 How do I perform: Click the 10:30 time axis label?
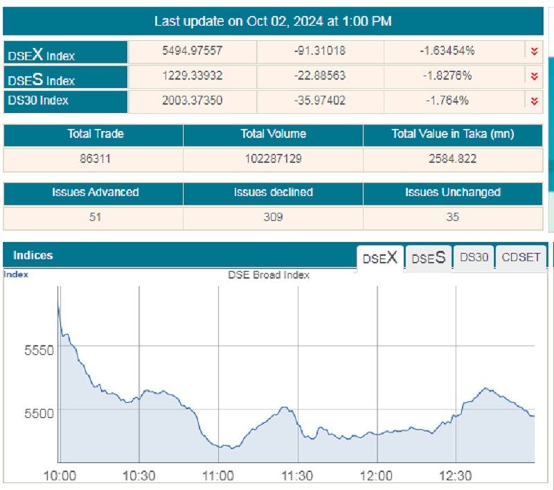pos(139,476)
